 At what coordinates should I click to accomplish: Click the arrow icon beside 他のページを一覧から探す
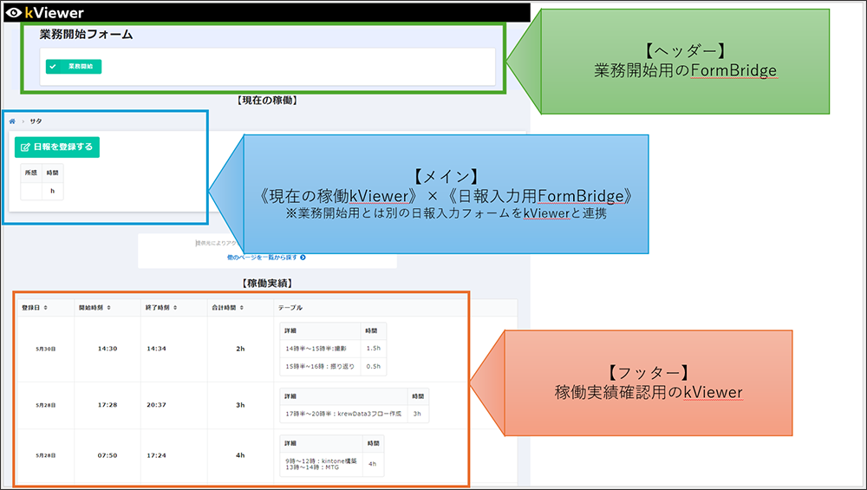303,258
